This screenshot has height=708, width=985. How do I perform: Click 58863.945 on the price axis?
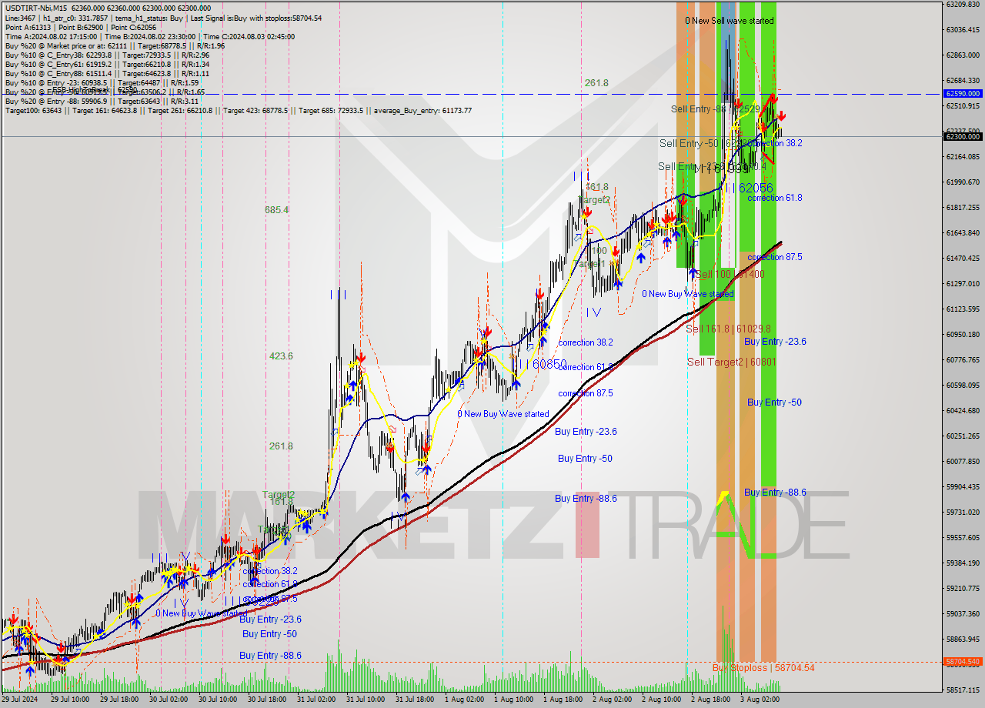[963, 640]
